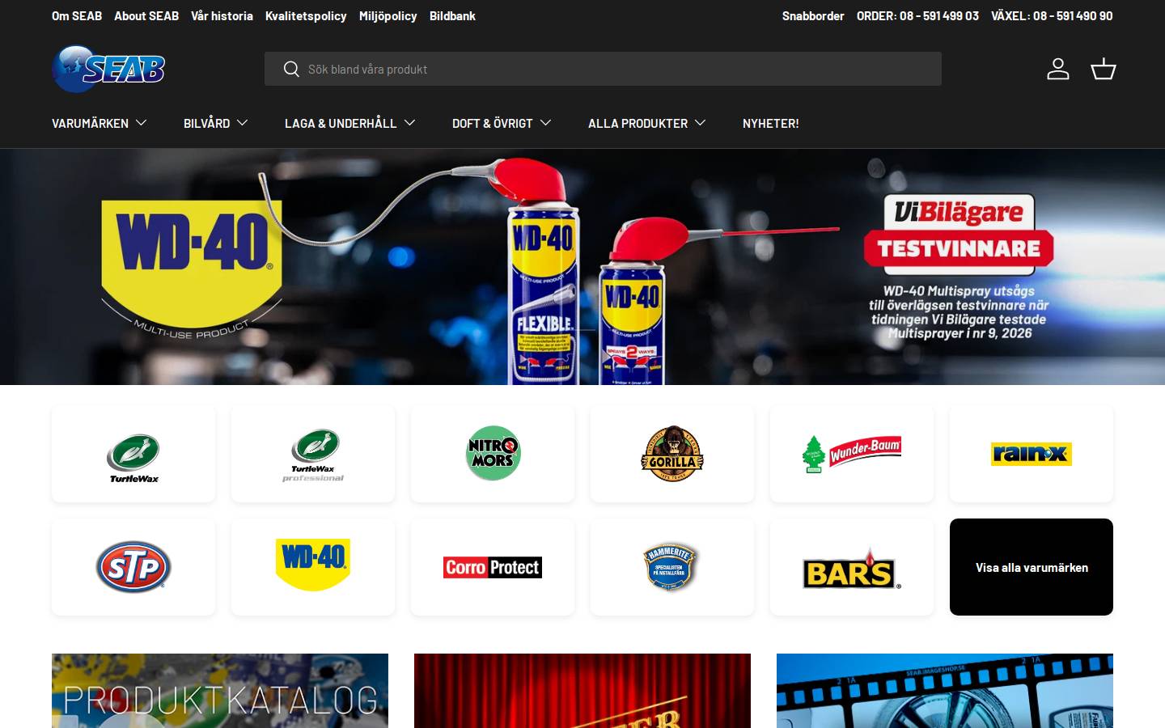
Task: Select the TurtleWax professional brand logo
Action: click(313, 454)
